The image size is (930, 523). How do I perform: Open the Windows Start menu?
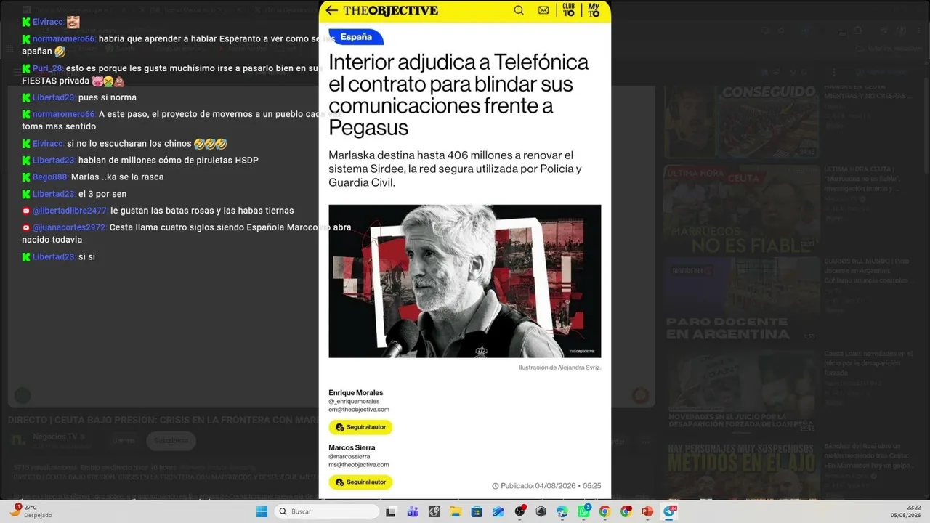262,511
